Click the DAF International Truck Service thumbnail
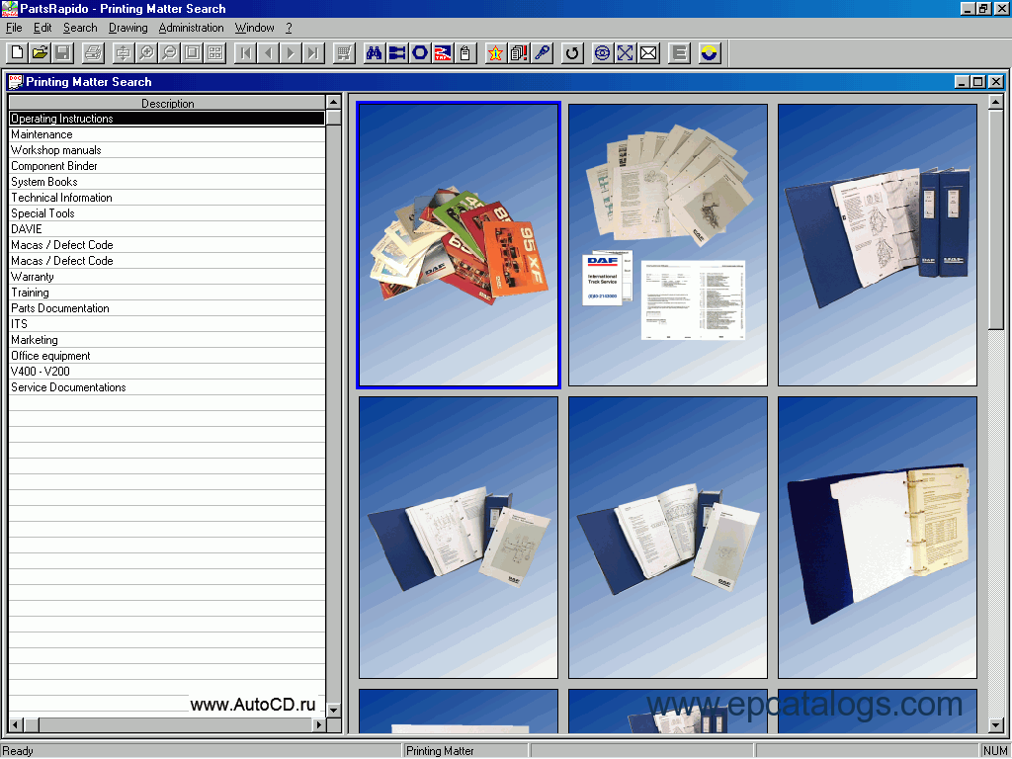 point(668,245)
